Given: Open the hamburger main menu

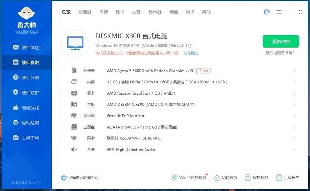Looking at the screenshot, I should pyautogui.click(x=279, y=12).
